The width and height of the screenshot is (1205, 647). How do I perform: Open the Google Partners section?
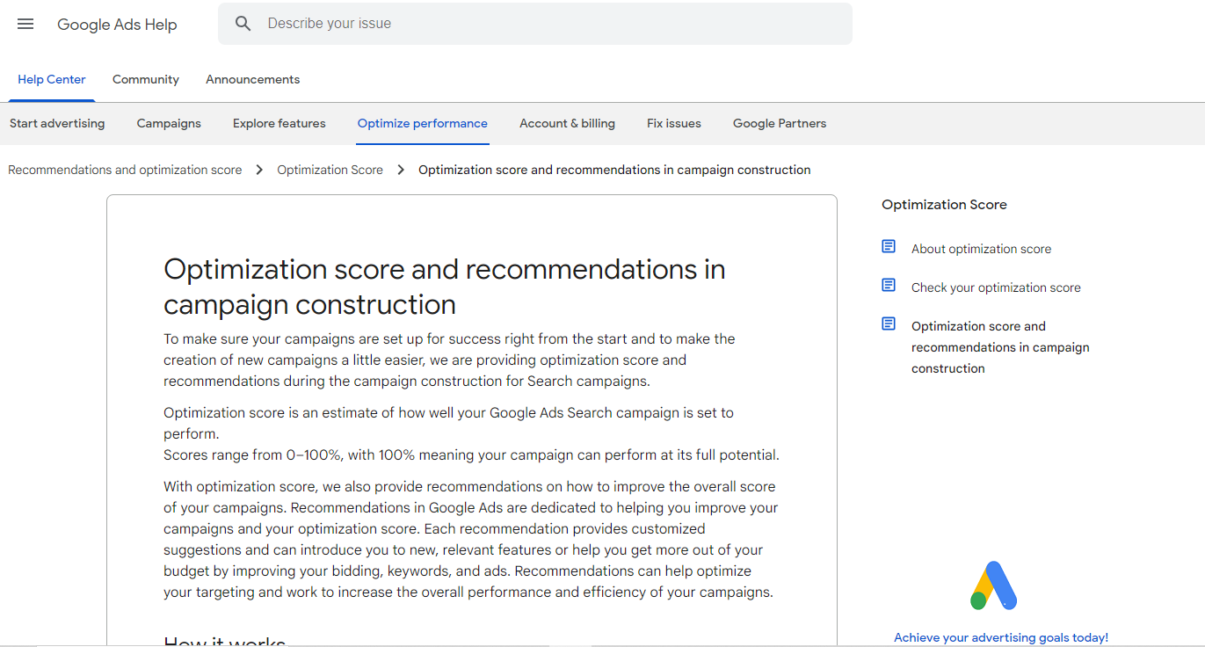coord(780,124)
